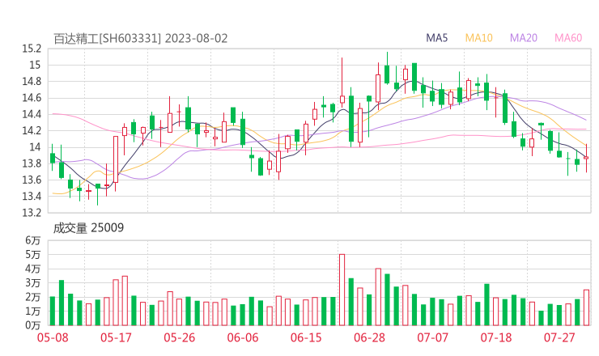
Task: Click the 07-07 date axis label
Action: (x=432, y=337)
